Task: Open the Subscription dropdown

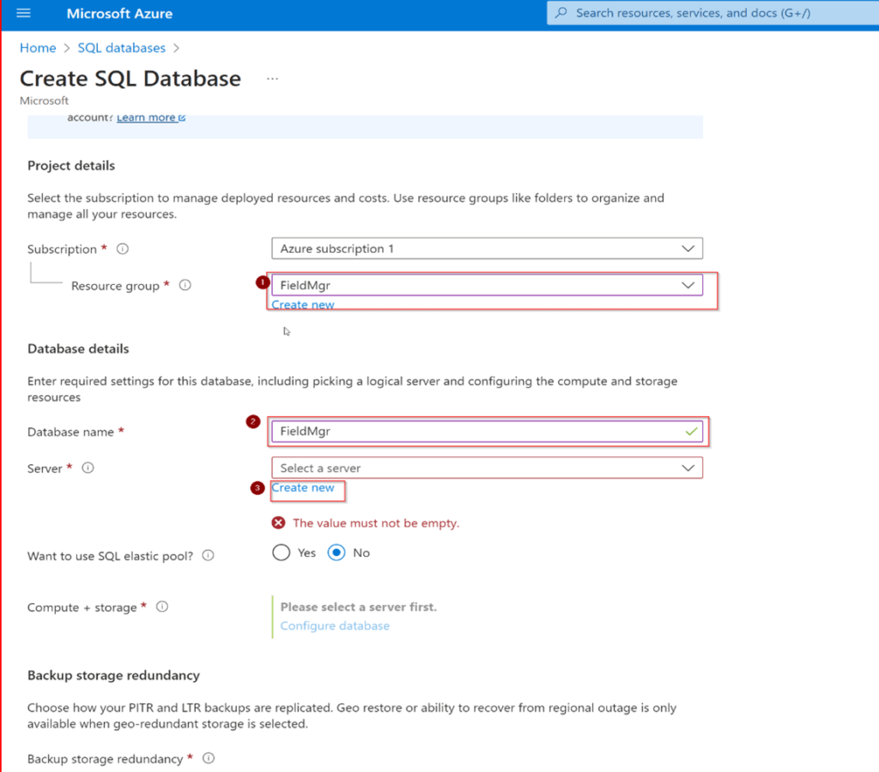Action: 487,249
